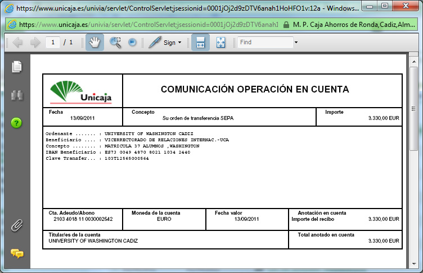The image size is (423, 273).
Task: Click the scroll down arrow
Action: [x=414, y=264]
